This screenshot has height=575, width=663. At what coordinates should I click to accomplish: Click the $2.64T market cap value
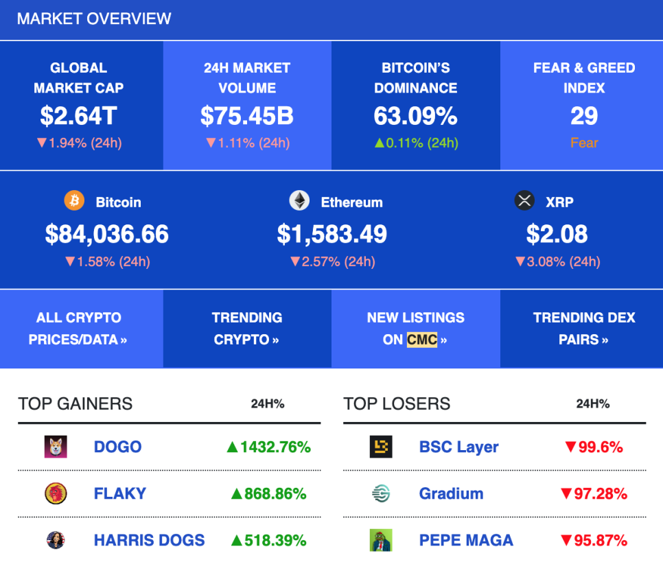(x=79, y=116)
